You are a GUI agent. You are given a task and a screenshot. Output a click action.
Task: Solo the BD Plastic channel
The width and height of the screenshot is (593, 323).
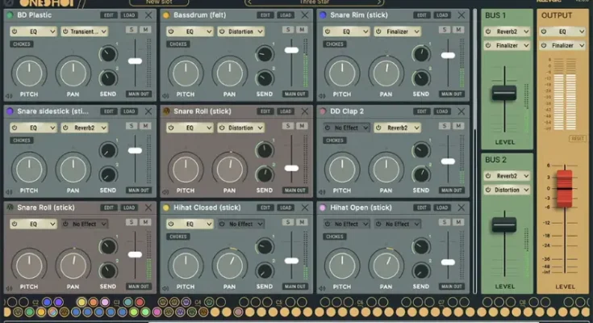[130, 31]
